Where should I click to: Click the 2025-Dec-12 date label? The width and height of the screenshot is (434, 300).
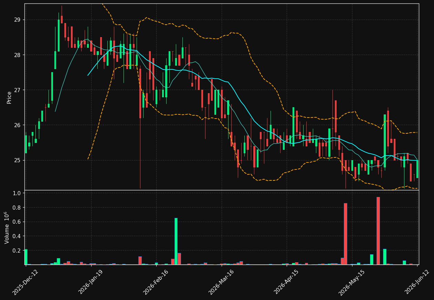pos(25,282)
